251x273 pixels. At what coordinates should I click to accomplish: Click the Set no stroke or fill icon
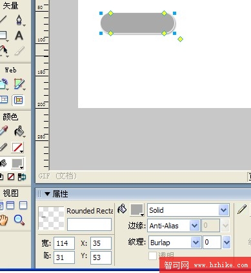point(11,177)
